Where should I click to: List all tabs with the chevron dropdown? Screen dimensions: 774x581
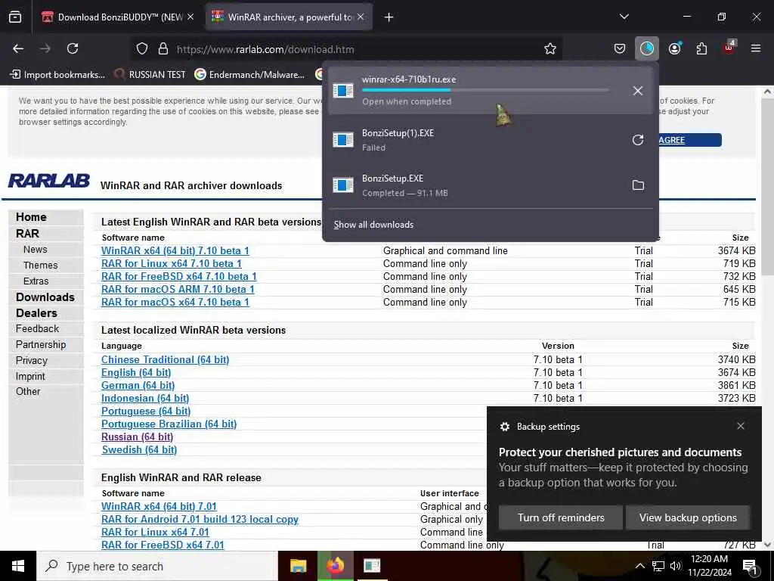click(x=624, y=17)
